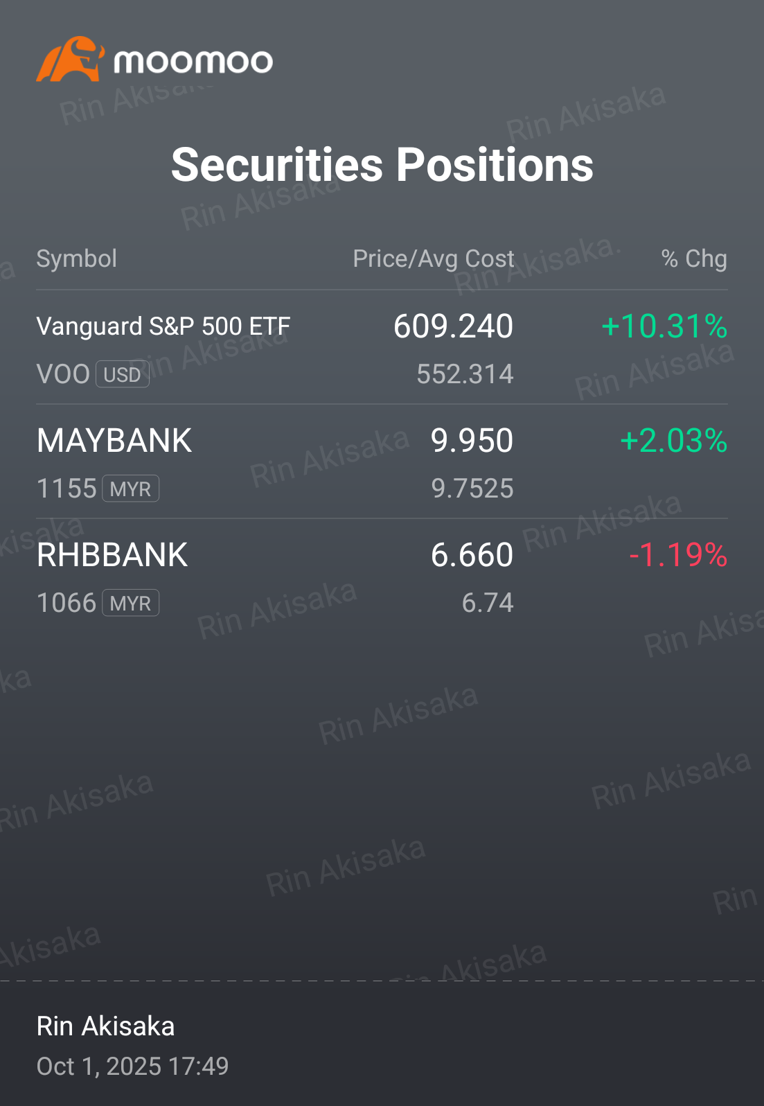Viewport: 764px width, 1106px height.
Task: Select the MYR badge beside 1155
Action: (131, 489)
